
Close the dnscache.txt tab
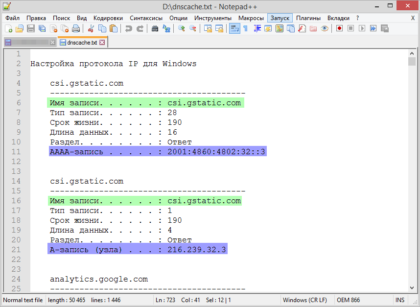(102, 42)
